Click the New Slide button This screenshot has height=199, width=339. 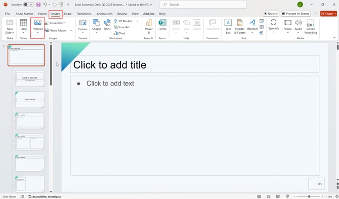(x=10, y=27)
